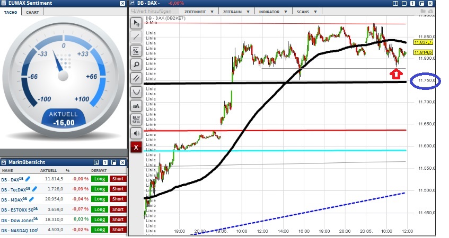Sort by the DERIVAT column header
449x238 pixels.
[99, 171]
